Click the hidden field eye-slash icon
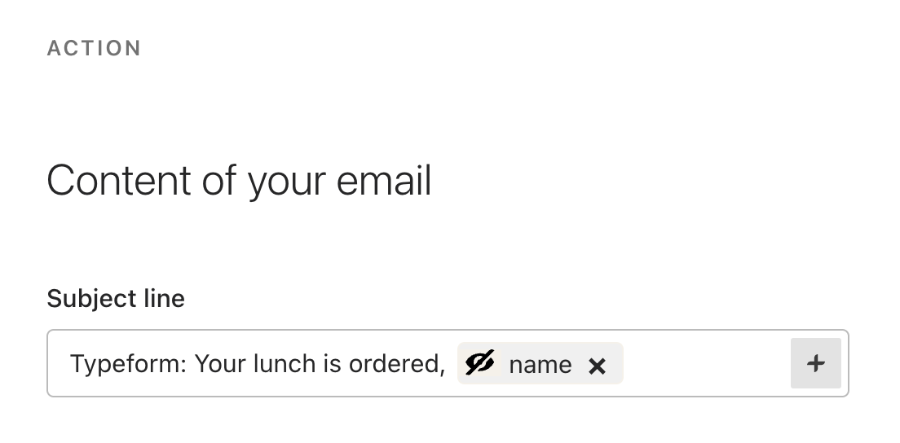 point(479,362)
